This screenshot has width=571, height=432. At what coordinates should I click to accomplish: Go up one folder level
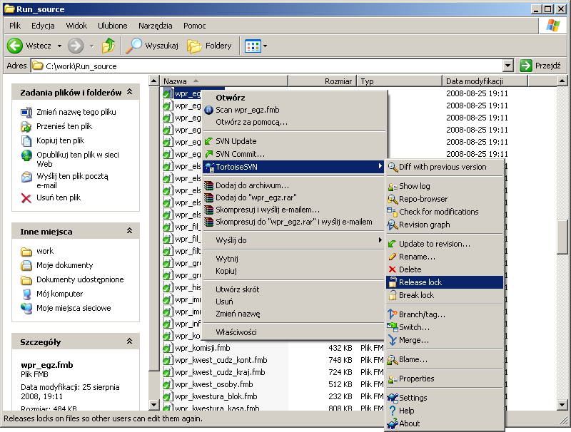[108, 46]
